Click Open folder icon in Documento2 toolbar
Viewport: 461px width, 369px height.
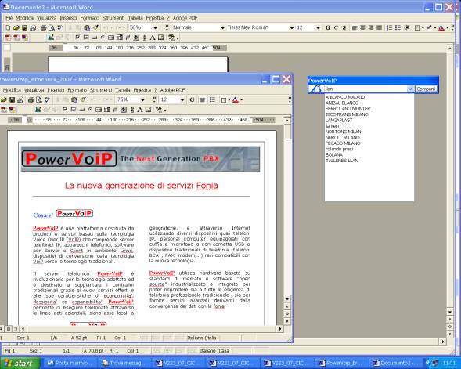click(16, 27)
